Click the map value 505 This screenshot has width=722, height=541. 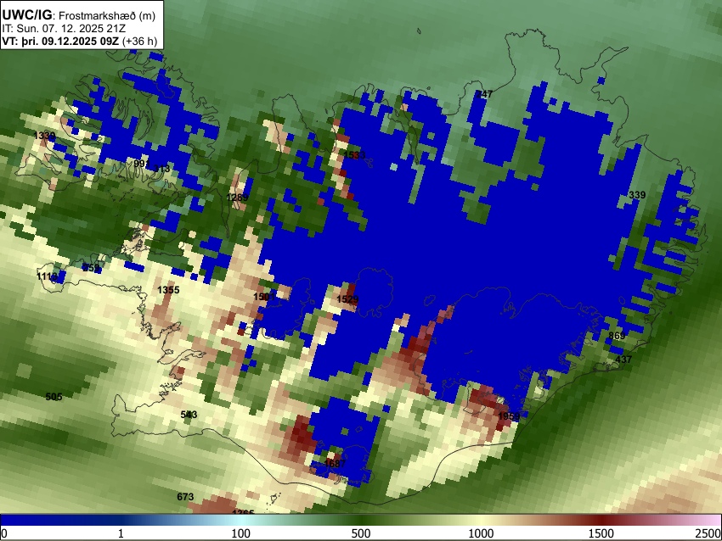pyautogui.click(x=54, y=397)
